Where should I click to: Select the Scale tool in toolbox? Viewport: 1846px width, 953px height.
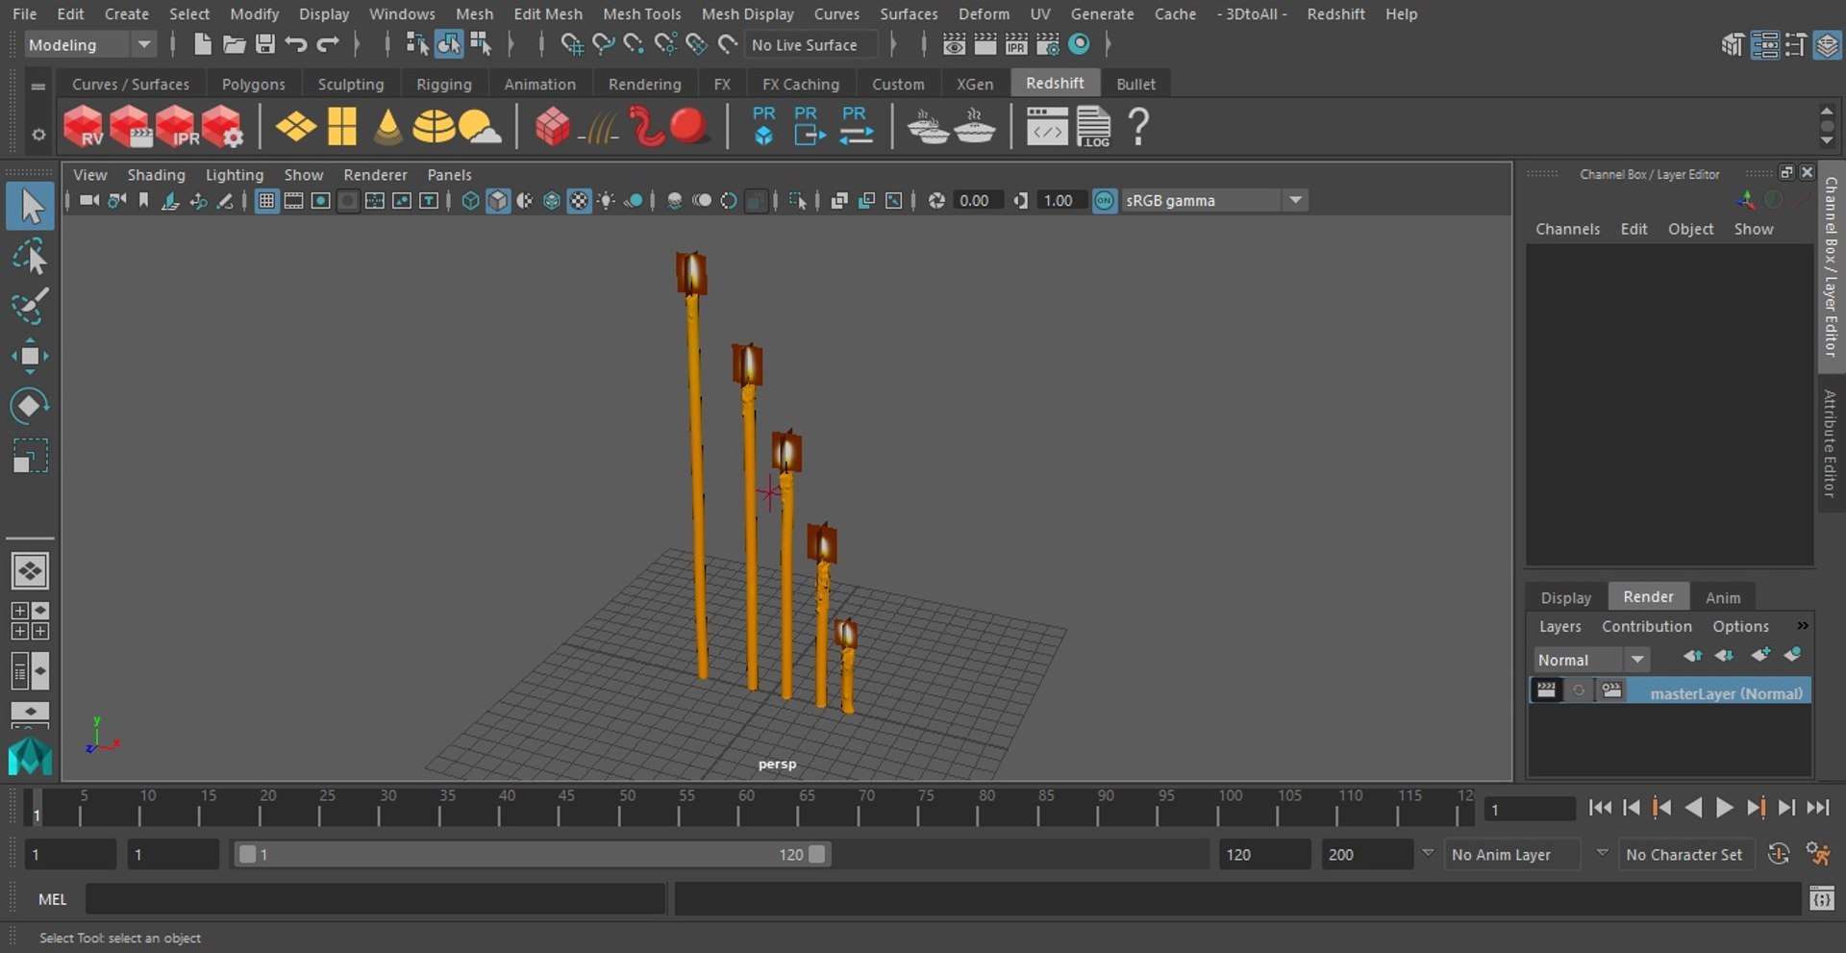[x=30, y=456]
